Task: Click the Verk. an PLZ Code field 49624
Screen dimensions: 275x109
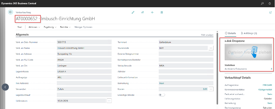Action: coord(84,60)
